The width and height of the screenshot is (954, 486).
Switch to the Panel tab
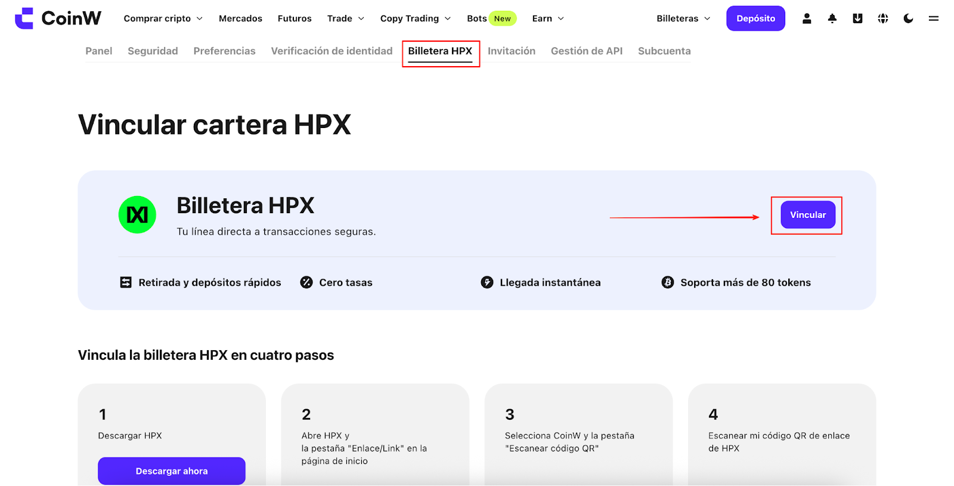(x=99, y=51)
